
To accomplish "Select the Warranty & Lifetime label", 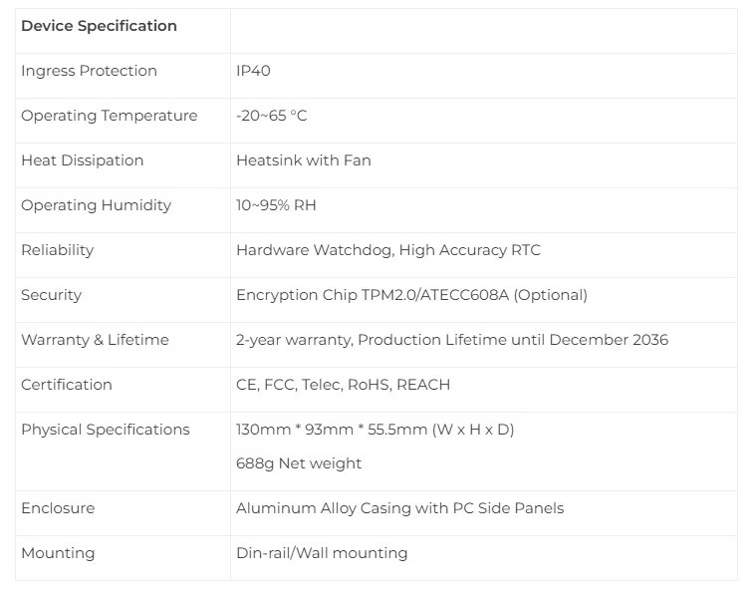I will pos(95,340).
